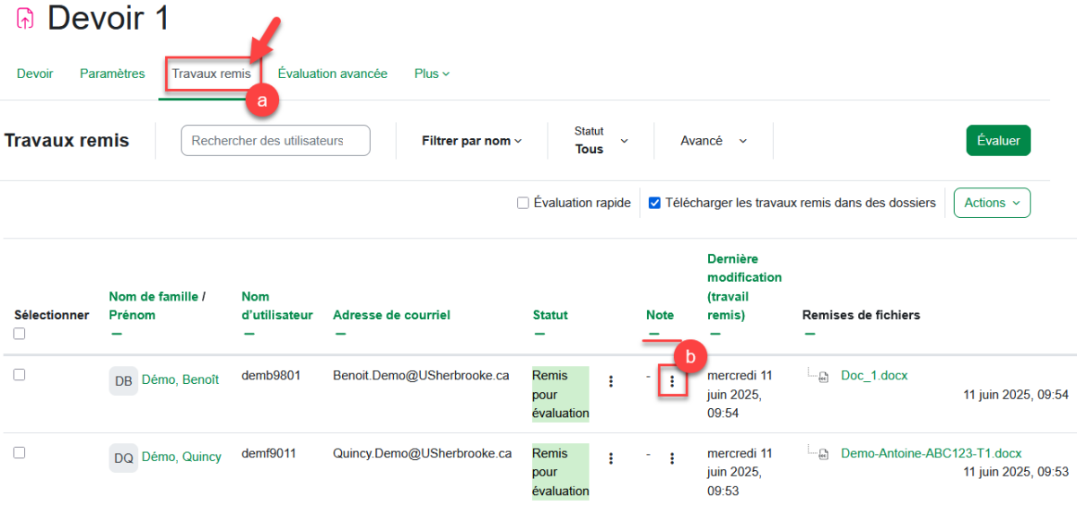Select the row checkbox for Démo, Benoît

click(x=20, y=375)
